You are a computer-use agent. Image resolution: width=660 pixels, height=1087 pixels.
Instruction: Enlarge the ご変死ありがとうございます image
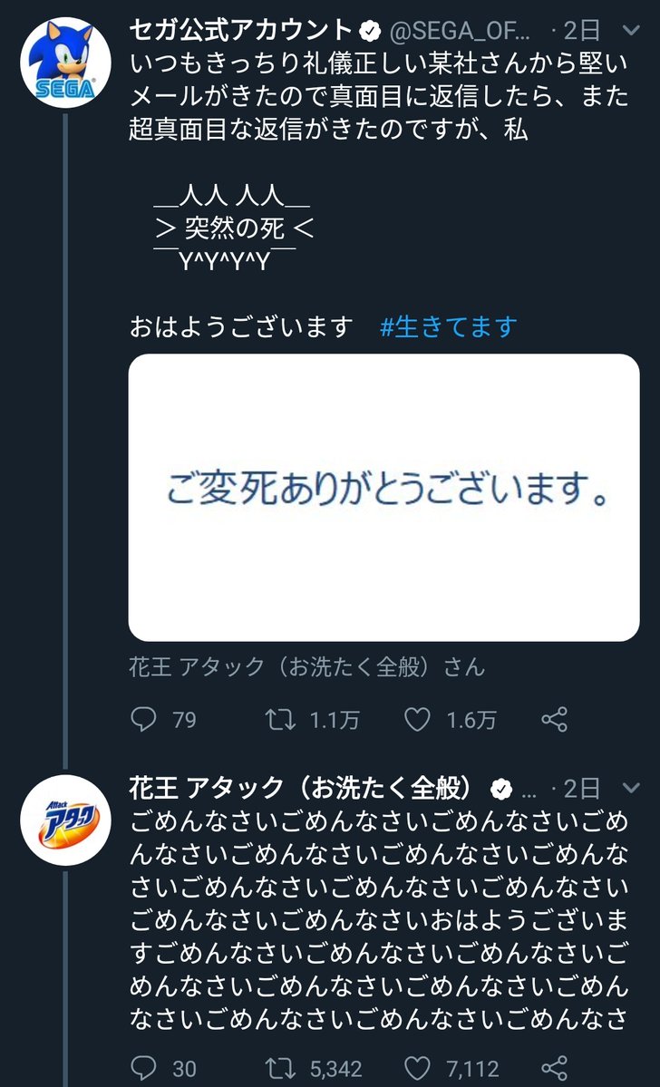point(383,497)
